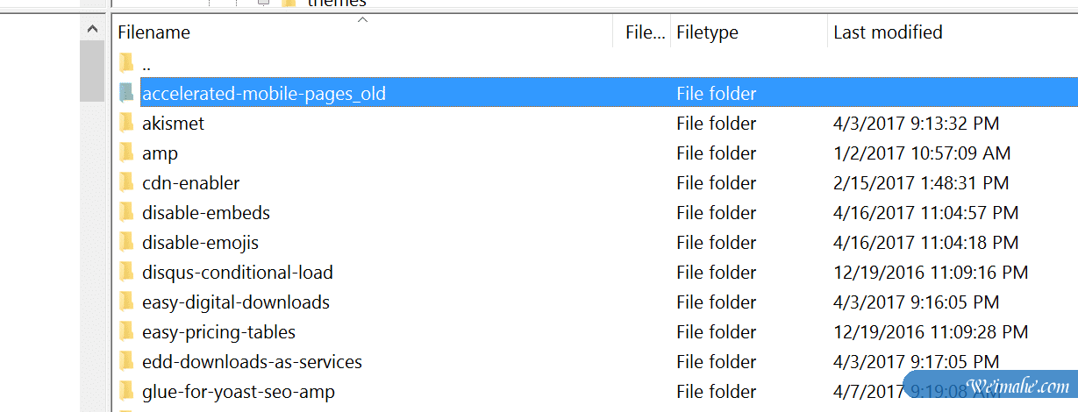
Task: Click the accelerated-mobile-pages_old folder icon
Action: point(126,93)
